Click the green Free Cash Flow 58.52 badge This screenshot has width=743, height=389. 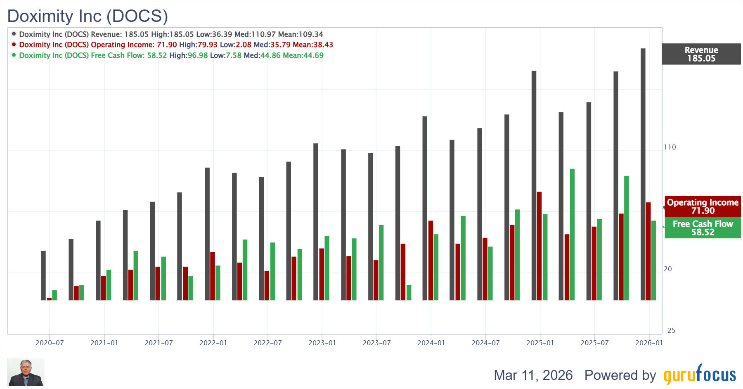point(703,228)
